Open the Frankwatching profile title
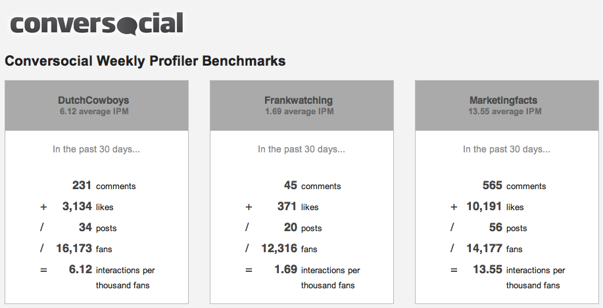The image size is (603, 308). point(299,100)
